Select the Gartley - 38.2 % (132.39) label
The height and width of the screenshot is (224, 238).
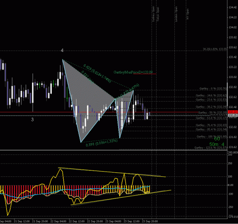[x=211, y=107]
